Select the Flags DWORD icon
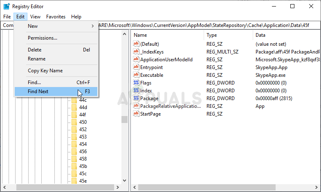This screenshot has width=321, height=192. (x=136, y=83)
